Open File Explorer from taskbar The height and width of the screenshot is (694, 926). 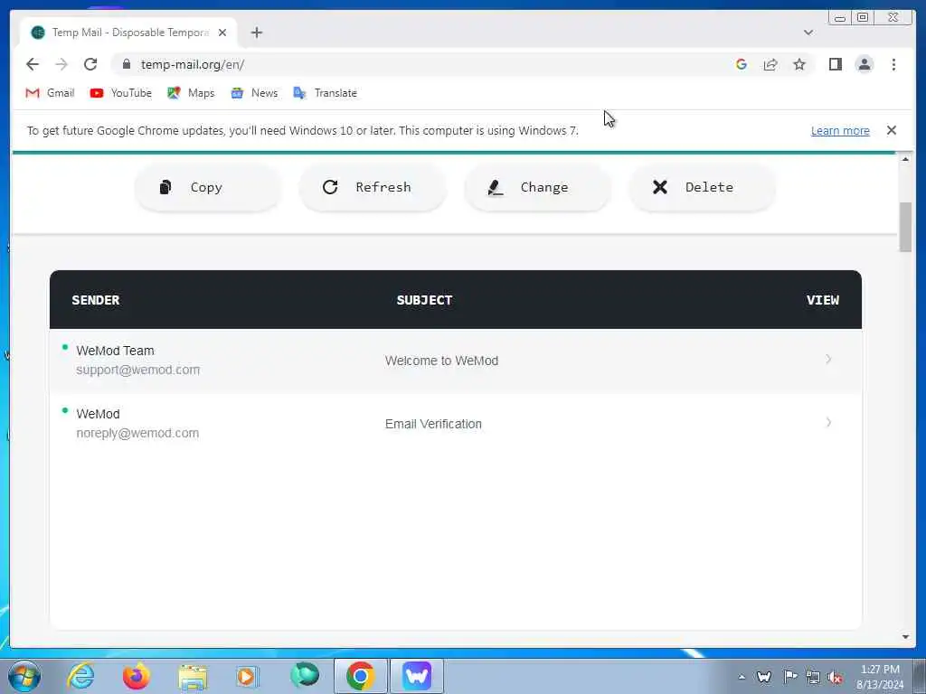(193, 677)
